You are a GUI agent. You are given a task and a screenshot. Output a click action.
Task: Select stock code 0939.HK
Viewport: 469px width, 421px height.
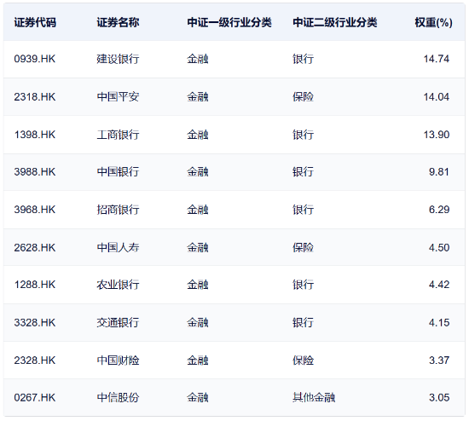35,59
